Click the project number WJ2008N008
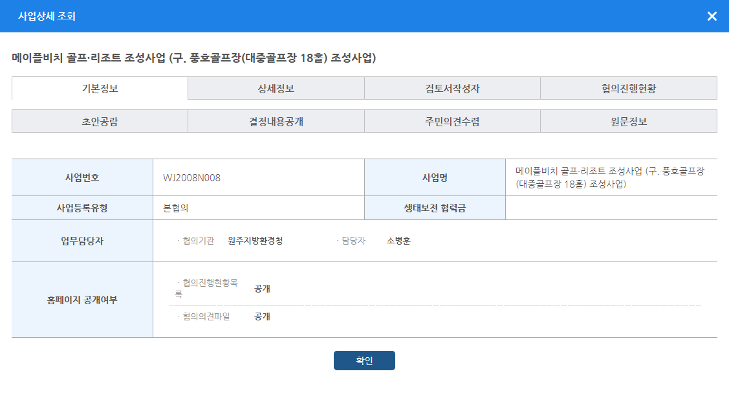 (191, 178)
